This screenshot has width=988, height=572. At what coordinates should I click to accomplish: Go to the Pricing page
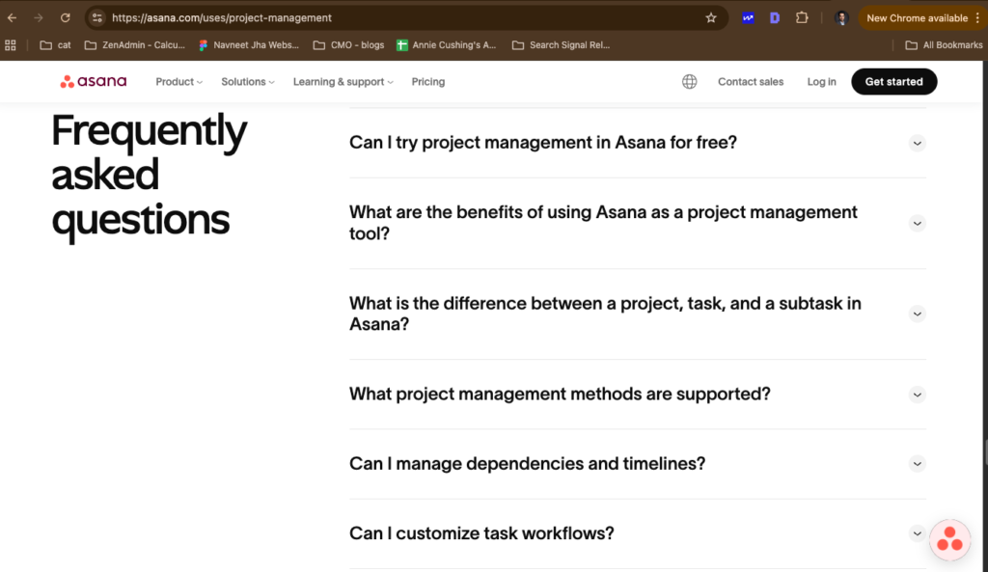tap(428, 82)
